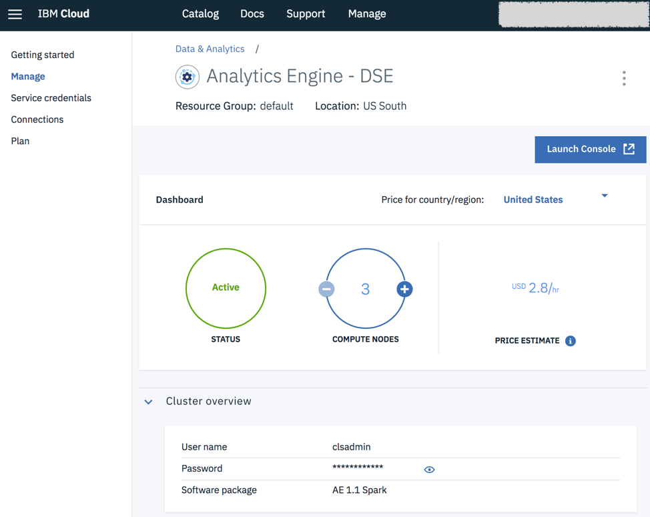Reveal the password with the eye icon
The width and height of the screenshot is (650, 517).
pos(430,470)
